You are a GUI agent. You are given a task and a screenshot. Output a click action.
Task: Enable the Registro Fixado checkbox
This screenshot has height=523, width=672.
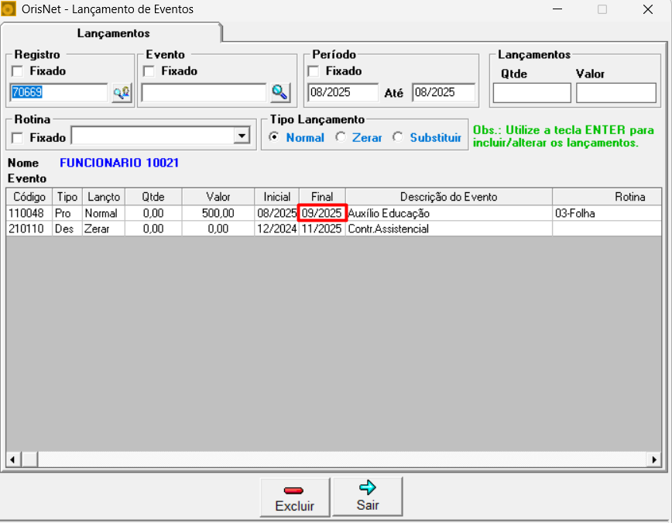(18, 71)
